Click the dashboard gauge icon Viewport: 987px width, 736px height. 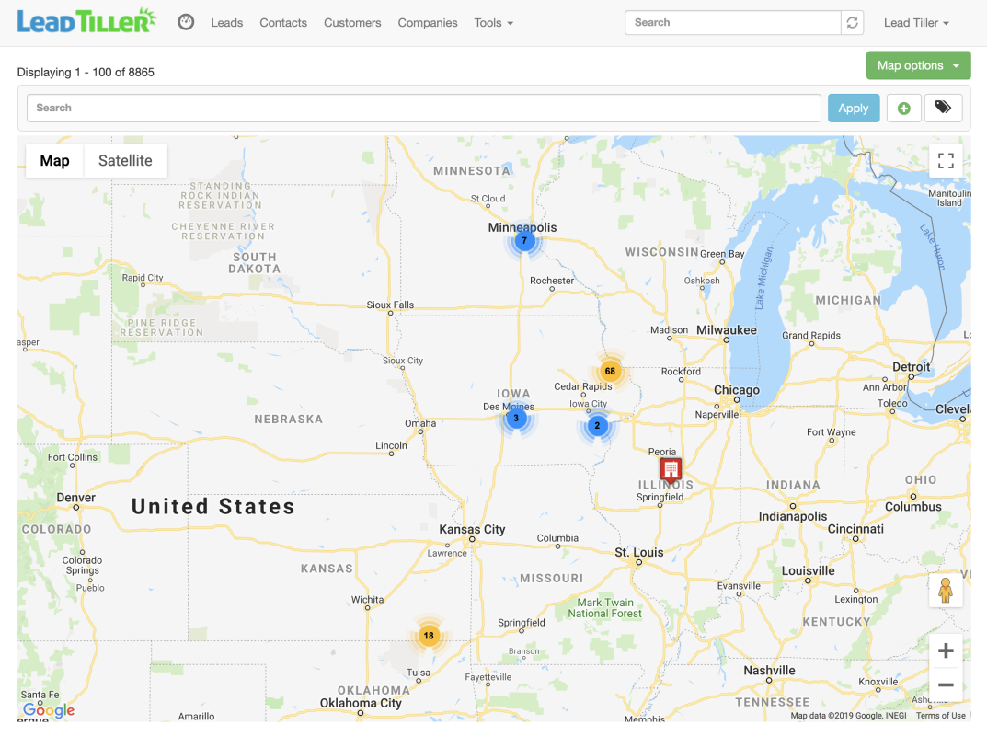(x=186, y=22)
